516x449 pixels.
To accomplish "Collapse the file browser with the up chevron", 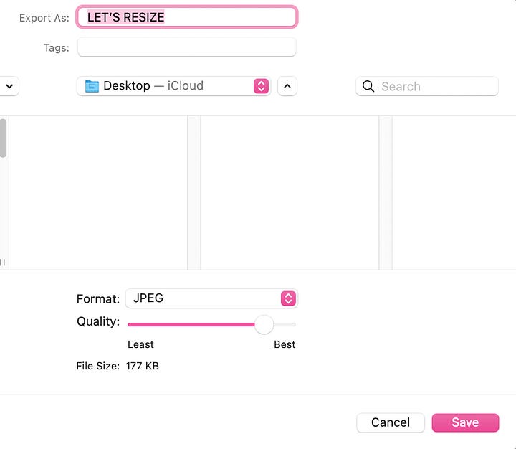I will coord(287,86).
